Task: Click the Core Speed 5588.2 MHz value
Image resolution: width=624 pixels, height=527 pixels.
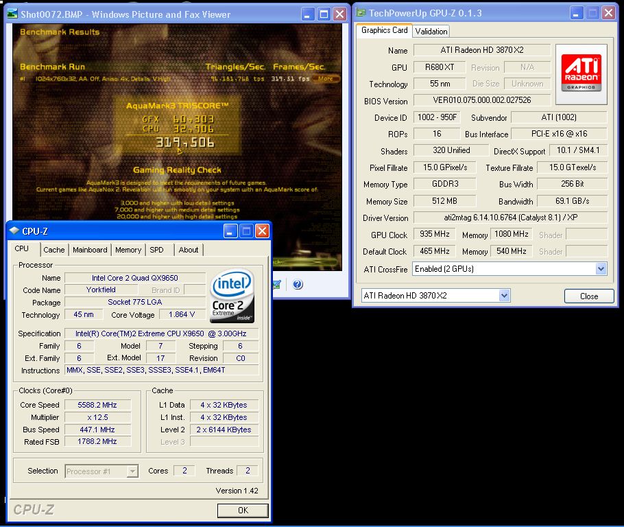Action: 97,405
